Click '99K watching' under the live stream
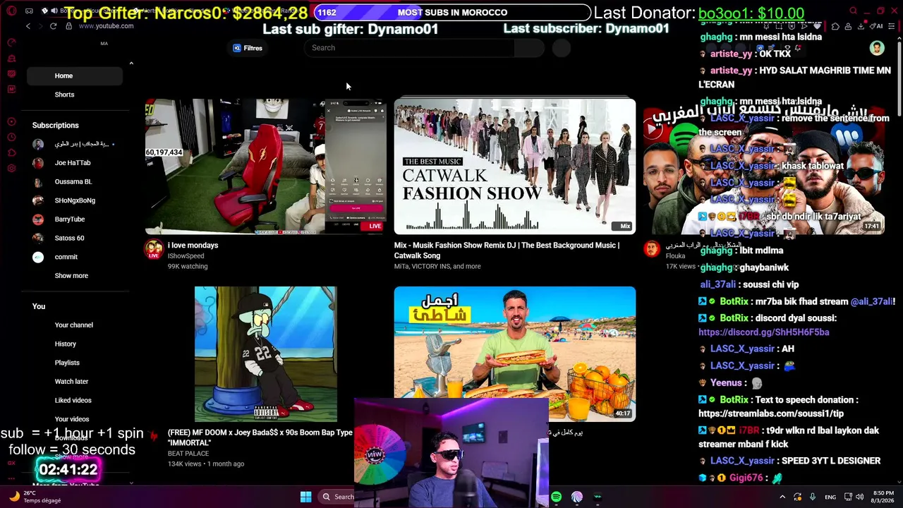Screen dimensions: 903x508 point(188,267)
